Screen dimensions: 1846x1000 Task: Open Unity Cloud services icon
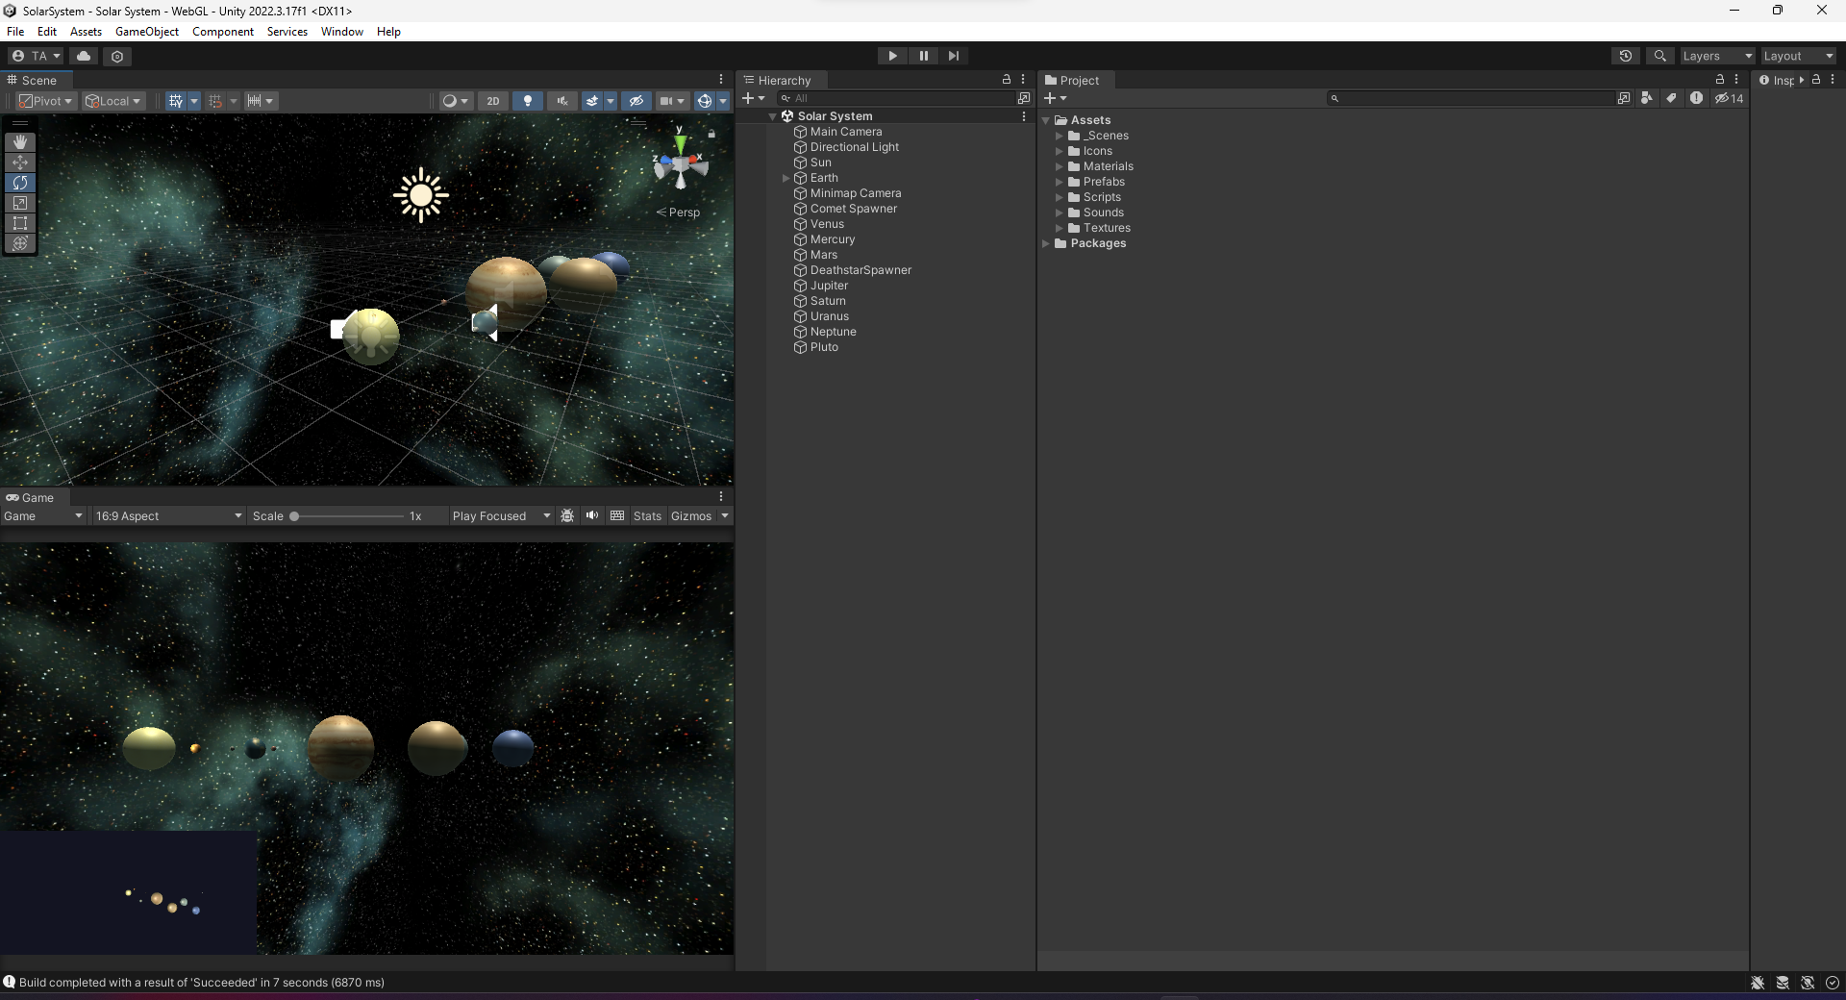click(x=84, y=56)
